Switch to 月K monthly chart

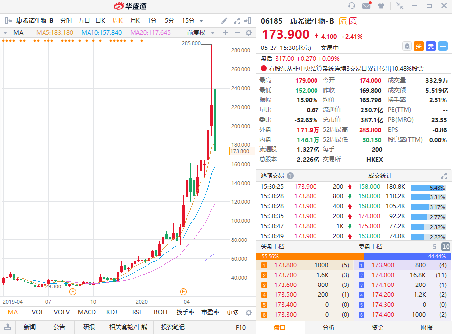[135, 21]
